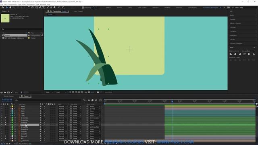Toggle solo switch of Square 1 layer
Viewport: 258px width, 145px height.
(6, 136)
